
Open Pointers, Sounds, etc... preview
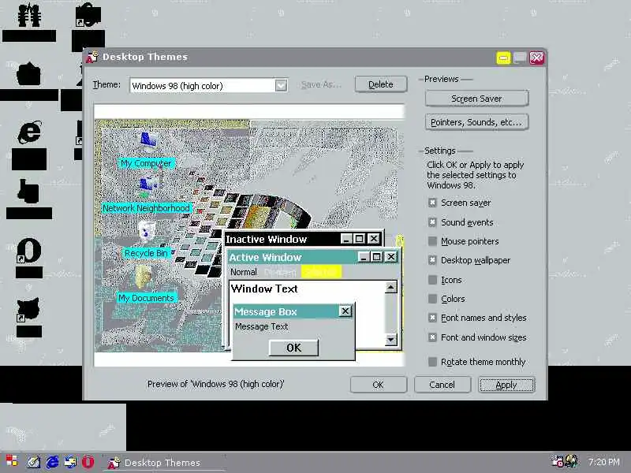(476, 122)
